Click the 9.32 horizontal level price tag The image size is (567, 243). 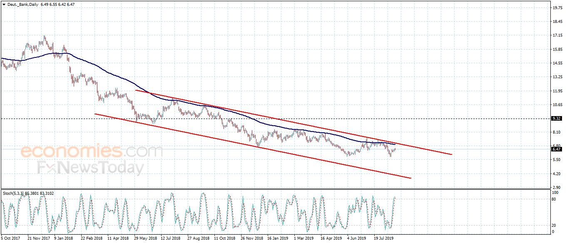[557, 119]
